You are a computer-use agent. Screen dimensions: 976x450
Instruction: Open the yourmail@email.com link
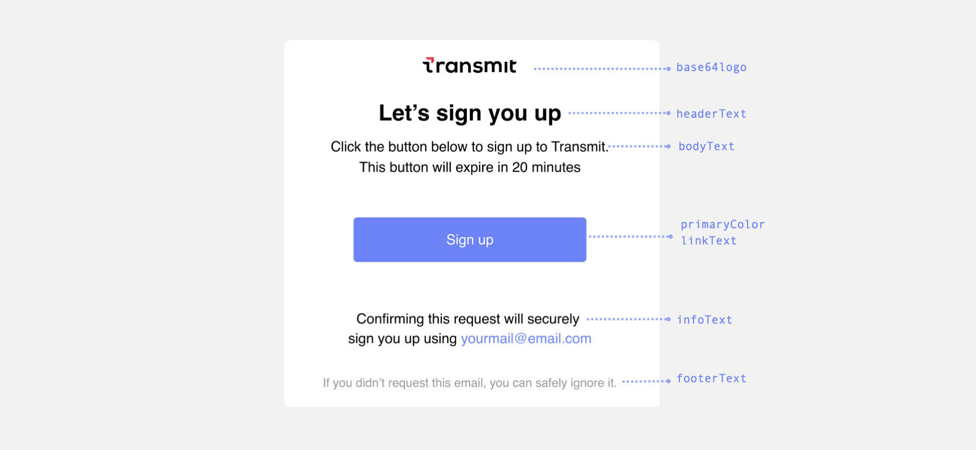[x=526, y=339]
